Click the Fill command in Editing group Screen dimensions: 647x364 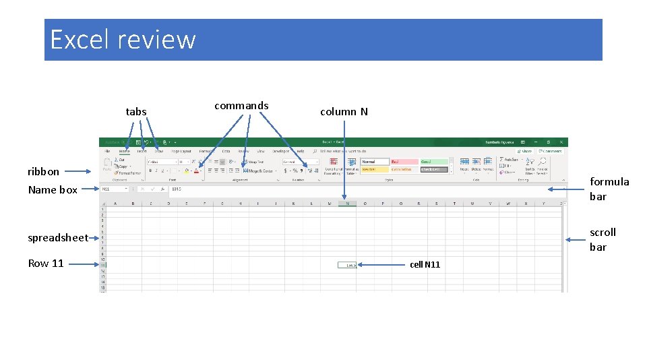point(504,166)
